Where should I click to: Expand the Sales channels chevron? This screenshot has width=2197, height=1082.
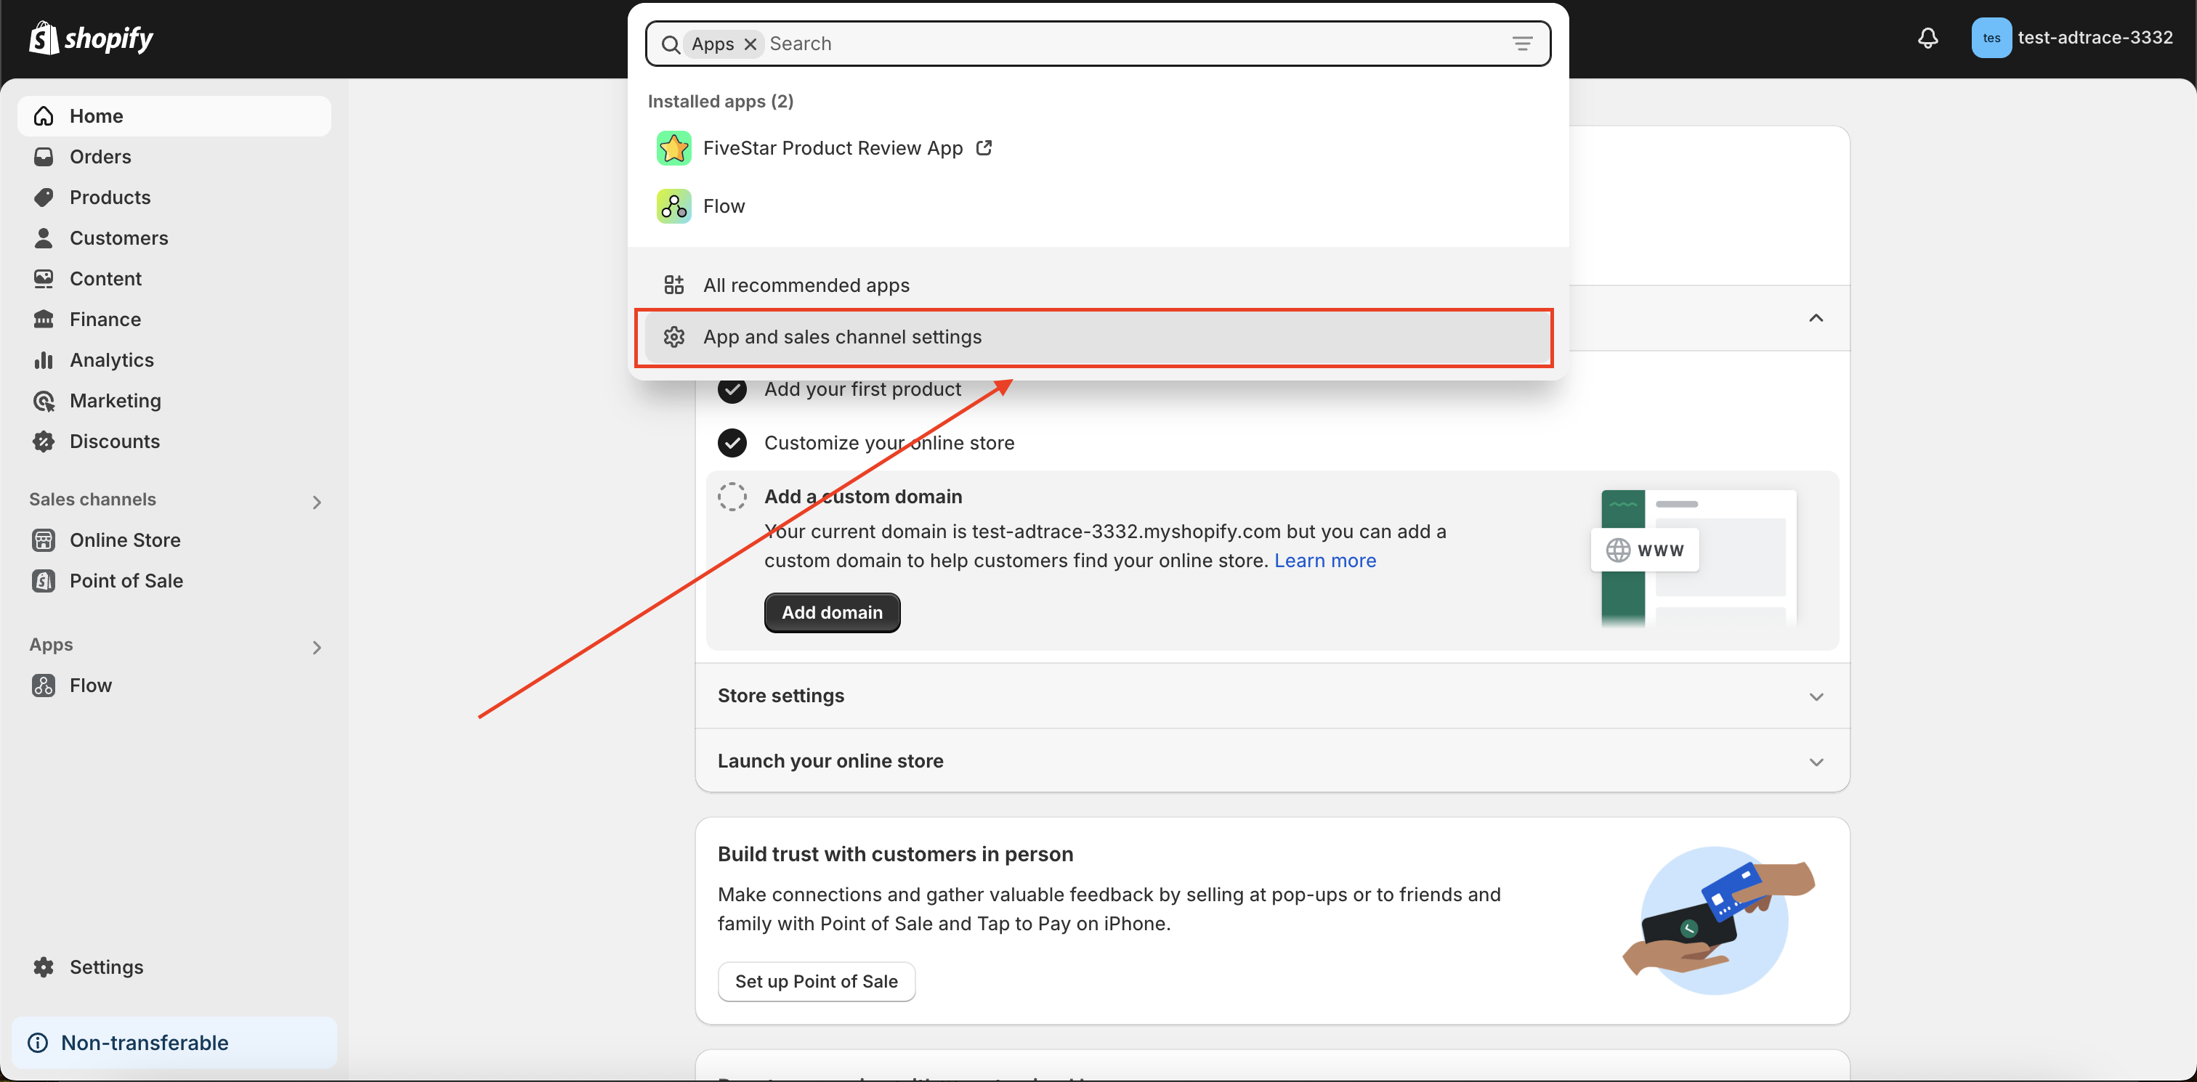click(317, 503)
